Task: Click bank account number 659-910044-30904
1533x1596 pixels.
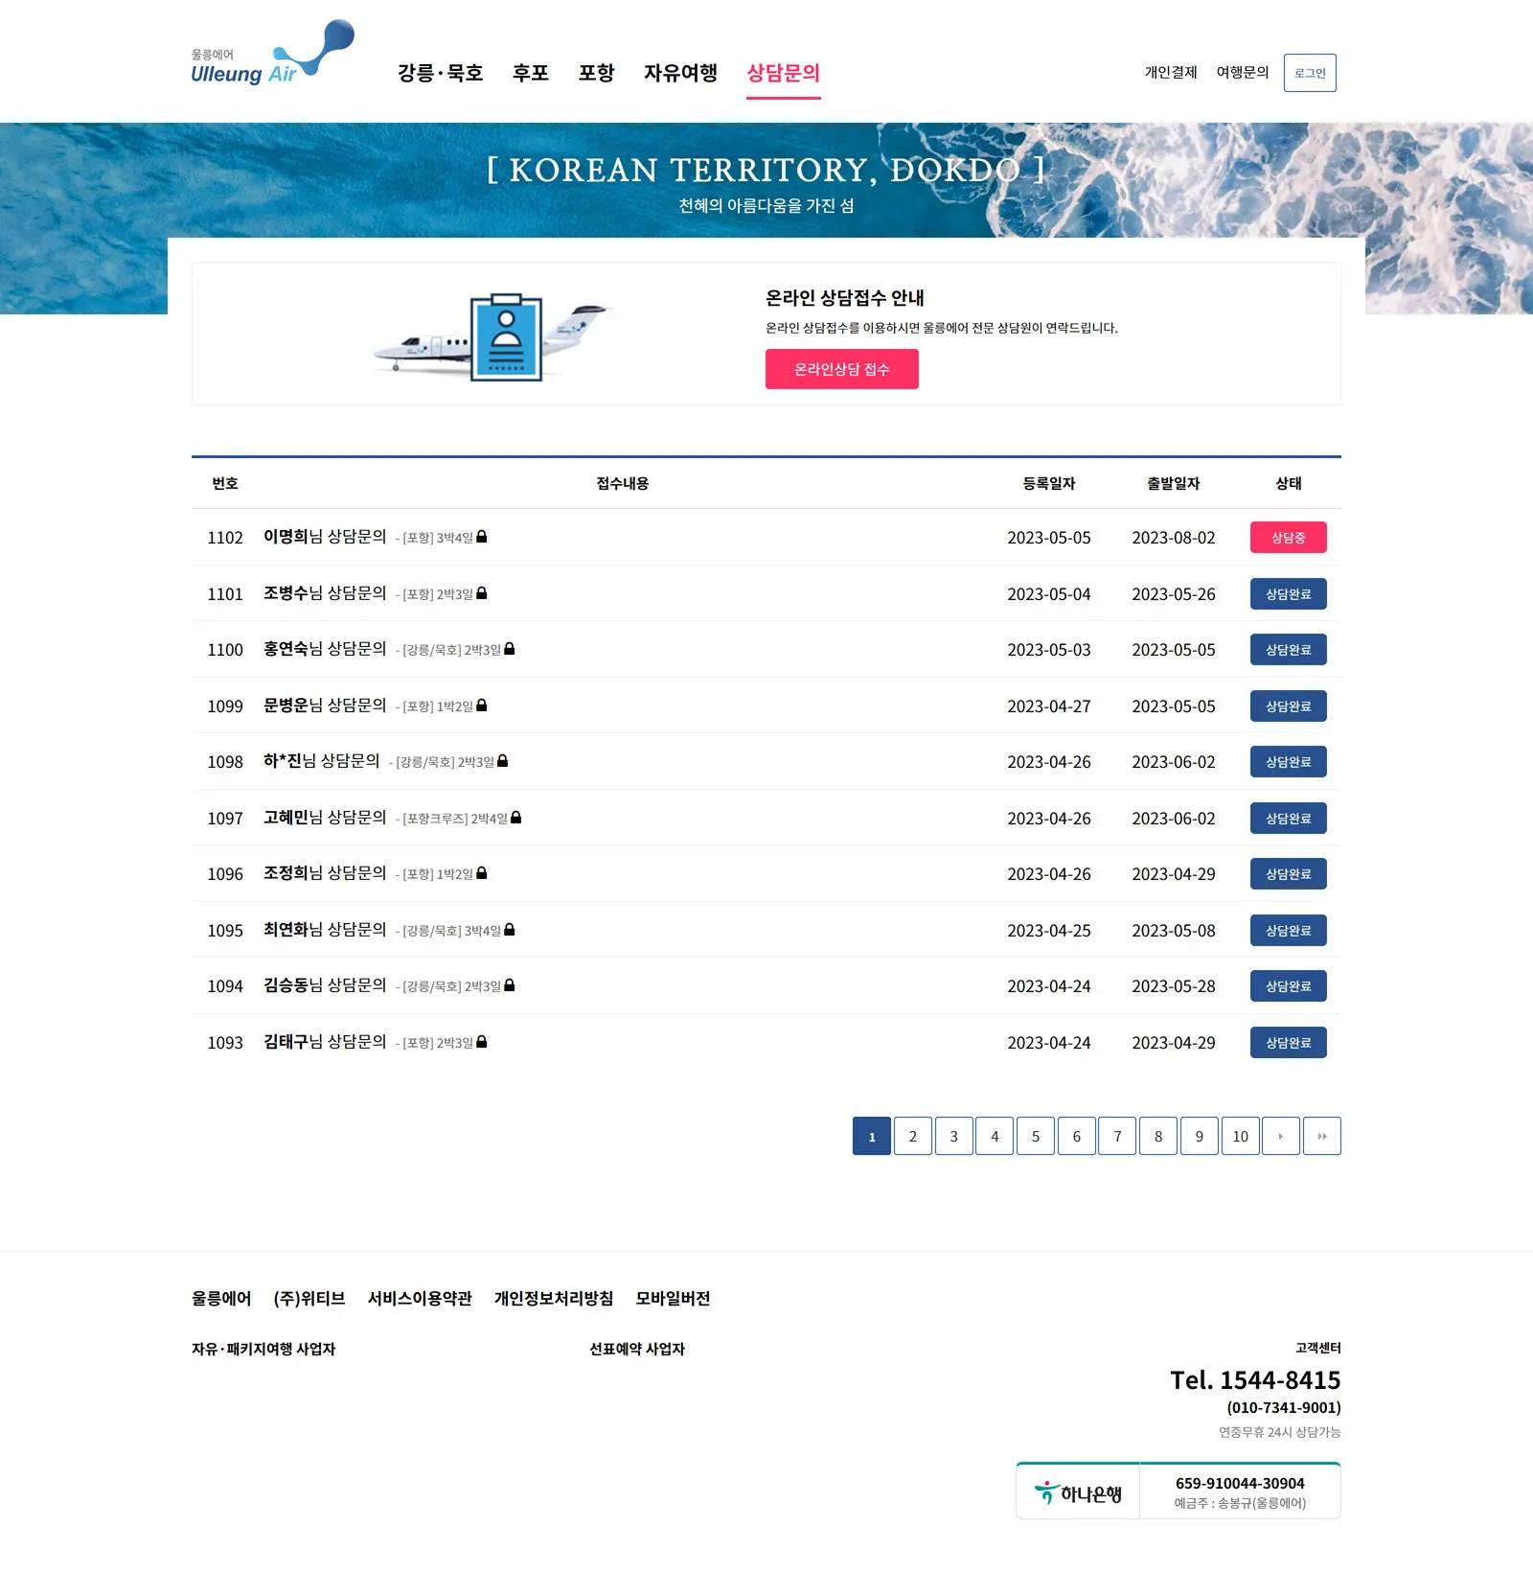Action: coord(1240,1484)
